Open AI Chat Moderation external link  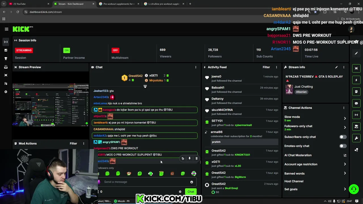pos(345,155)
